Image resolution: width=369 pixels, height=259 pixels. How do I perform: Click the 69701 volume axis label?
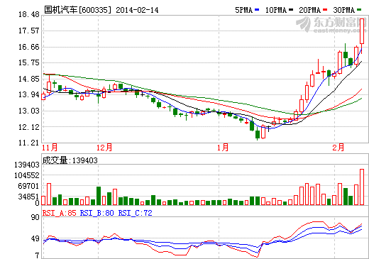pyautogui.click(x=28, y=186)
